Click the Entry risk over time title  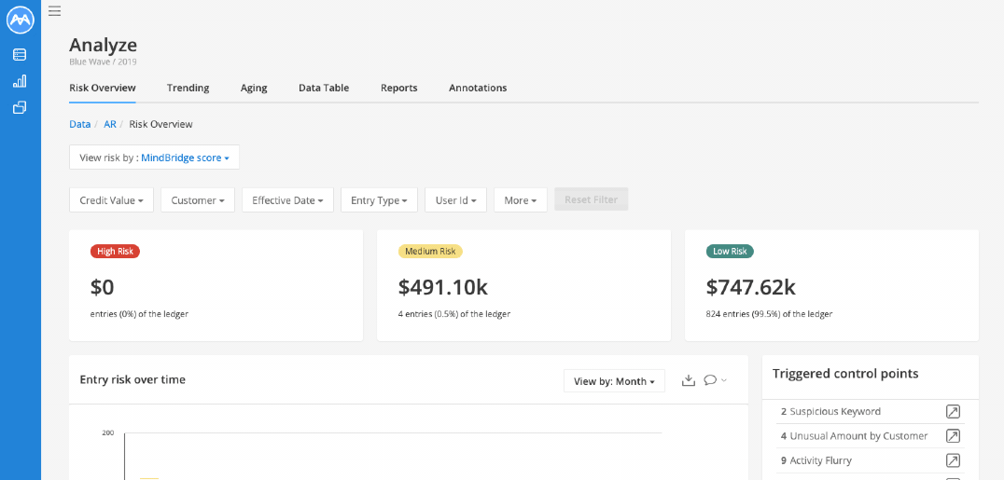click(132, 379)
